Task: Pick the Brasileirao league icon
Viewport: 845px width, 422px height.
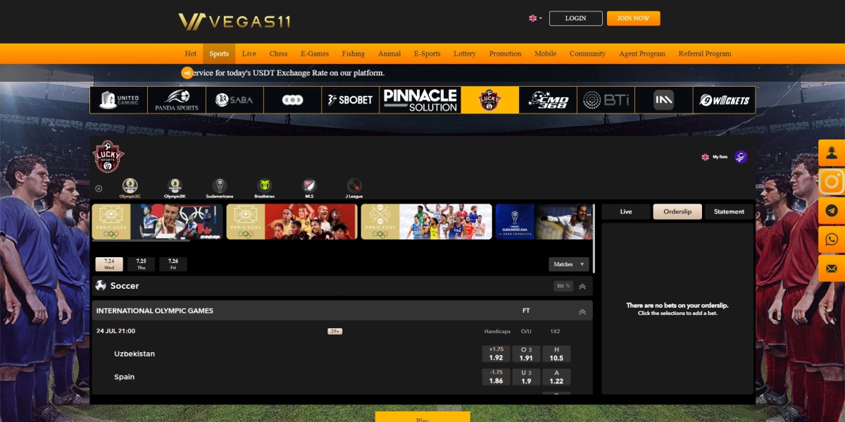Action: click(265, 188)
